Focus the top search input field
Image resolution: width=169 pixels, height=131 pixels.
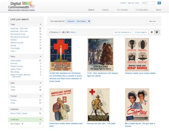point(149,3)
